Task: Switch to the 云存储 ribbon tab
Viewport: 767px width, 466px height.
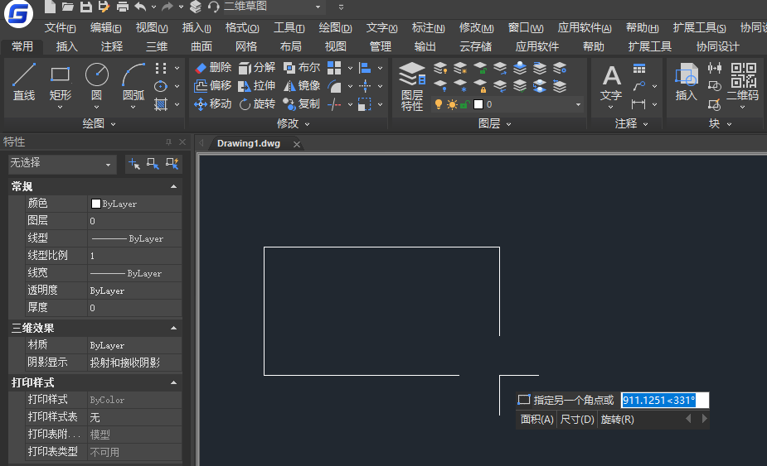Action: 475,46
